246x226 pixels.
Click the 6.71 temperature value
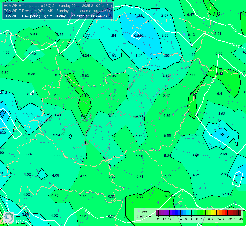(x=58, y=75)
